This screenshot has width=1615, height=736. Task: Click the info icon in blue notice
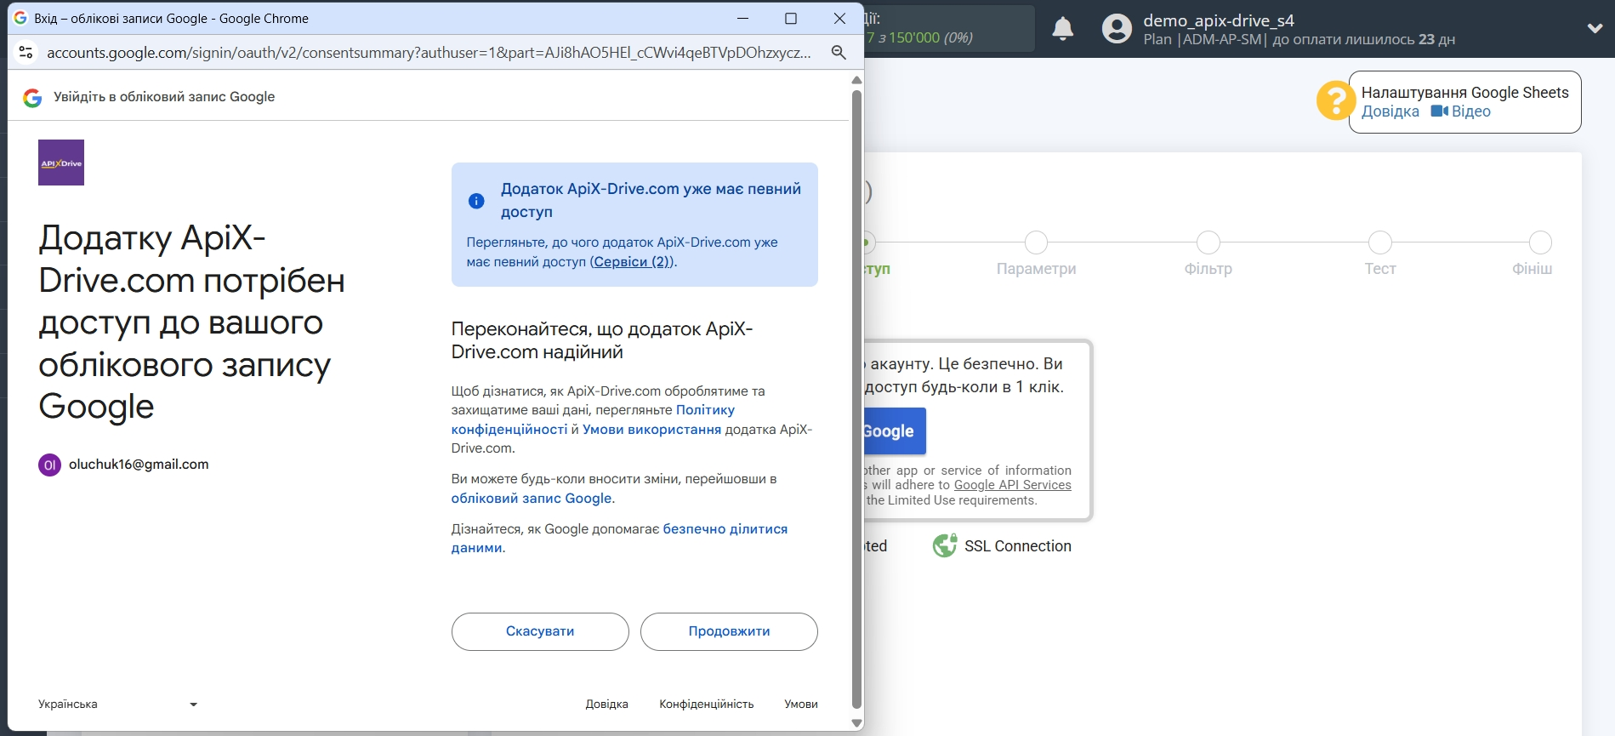coord(476,201)
